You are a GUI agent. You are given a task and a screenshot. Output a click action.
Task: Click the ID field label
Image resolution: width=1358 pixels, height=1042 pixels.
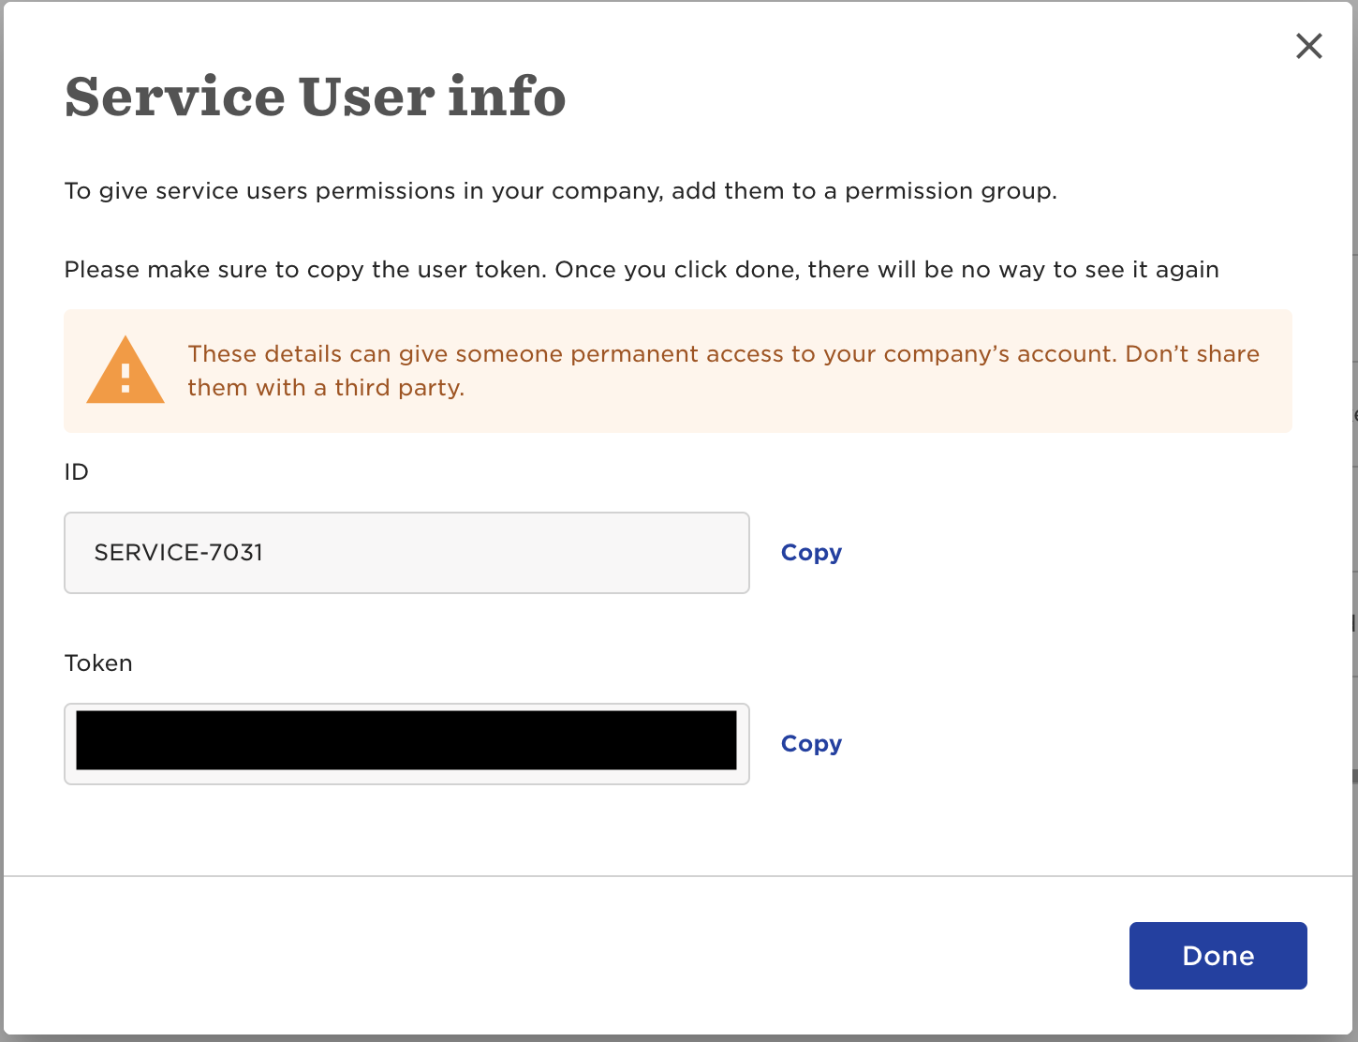tap(77, 471)
